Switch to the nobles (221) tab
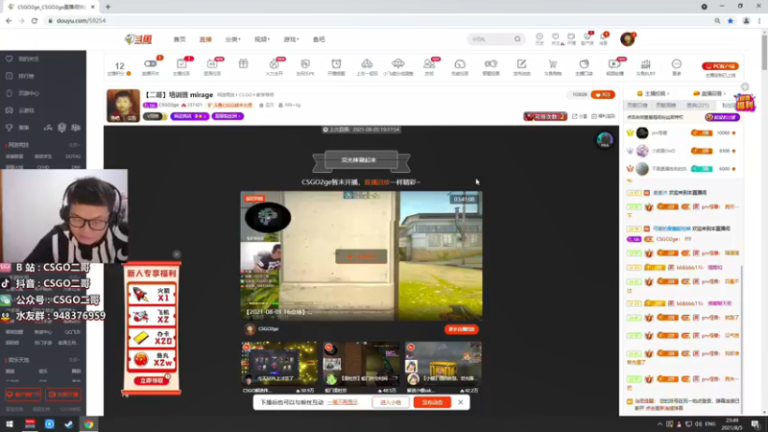The height and width of the screenshot is (432, 768). (x=698, y=106)
